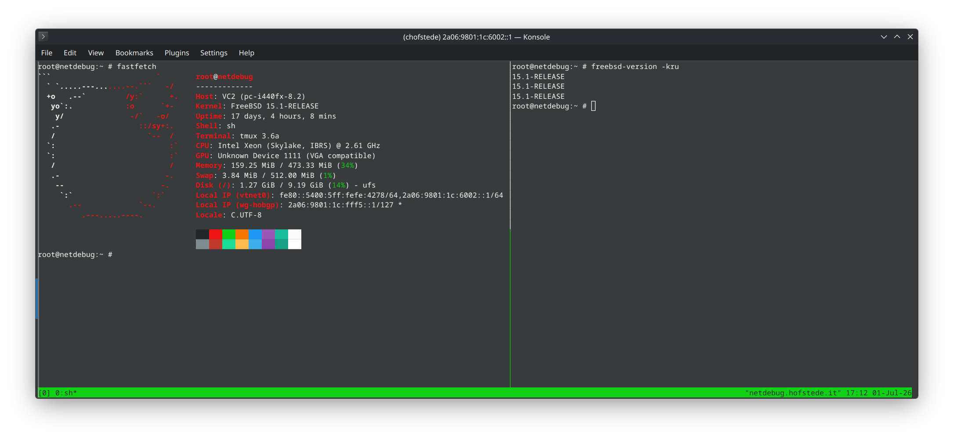The width and height of the screenshot is (954, 441).
Task: Click the 'Shell: sh' line
Action: point(216,126)
